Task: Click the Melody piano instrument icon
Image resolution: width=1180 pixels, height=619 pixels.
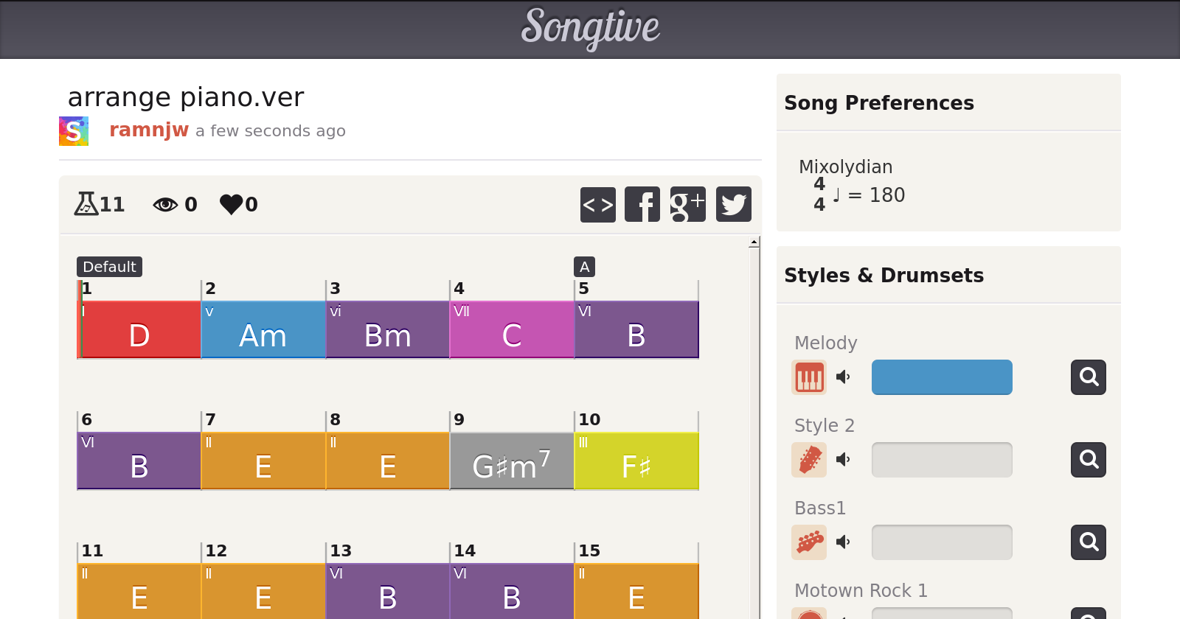Action: click(x=809, y=377)
